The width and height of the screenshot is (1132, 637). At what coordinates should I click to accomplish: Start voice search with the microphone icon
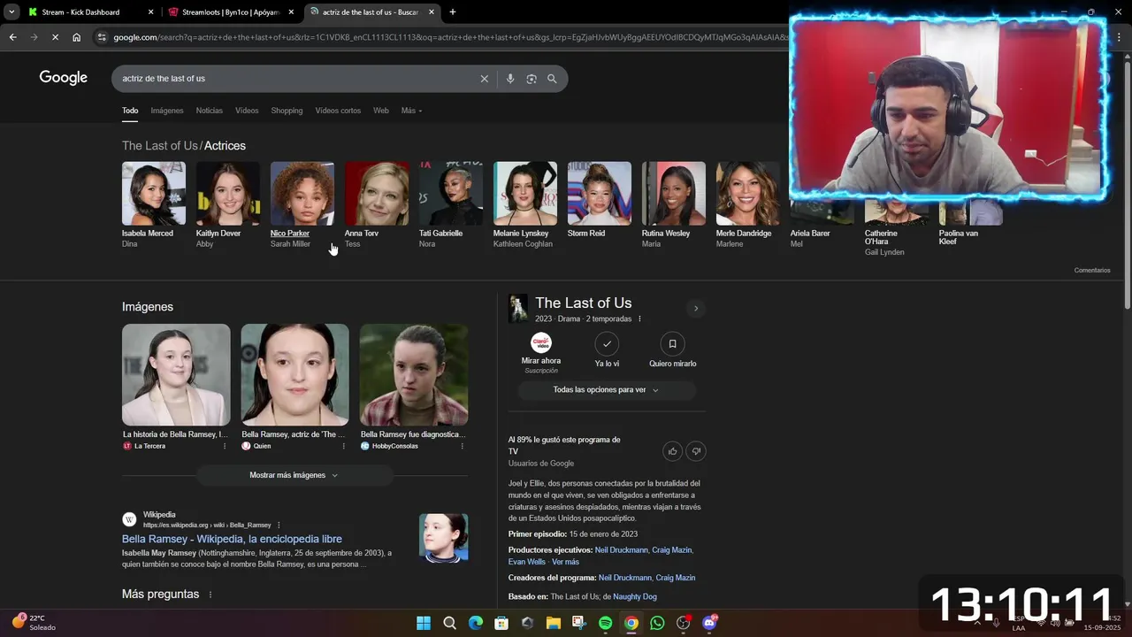(509, 79)
